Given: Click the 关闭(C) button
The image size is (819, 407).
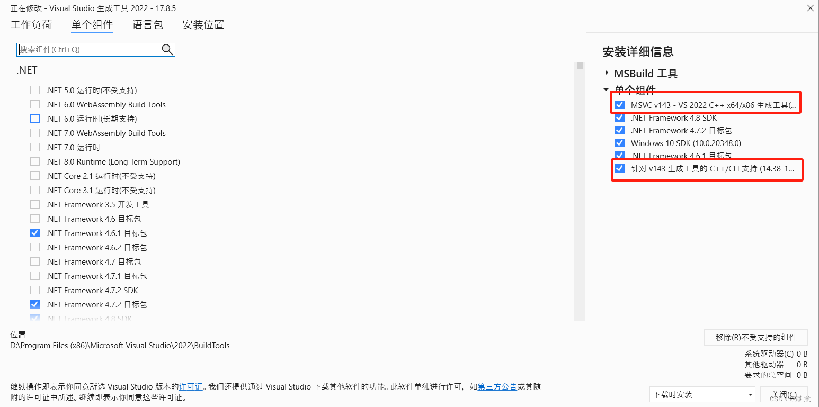Looking at the screenshot, I should click(784, 395).
